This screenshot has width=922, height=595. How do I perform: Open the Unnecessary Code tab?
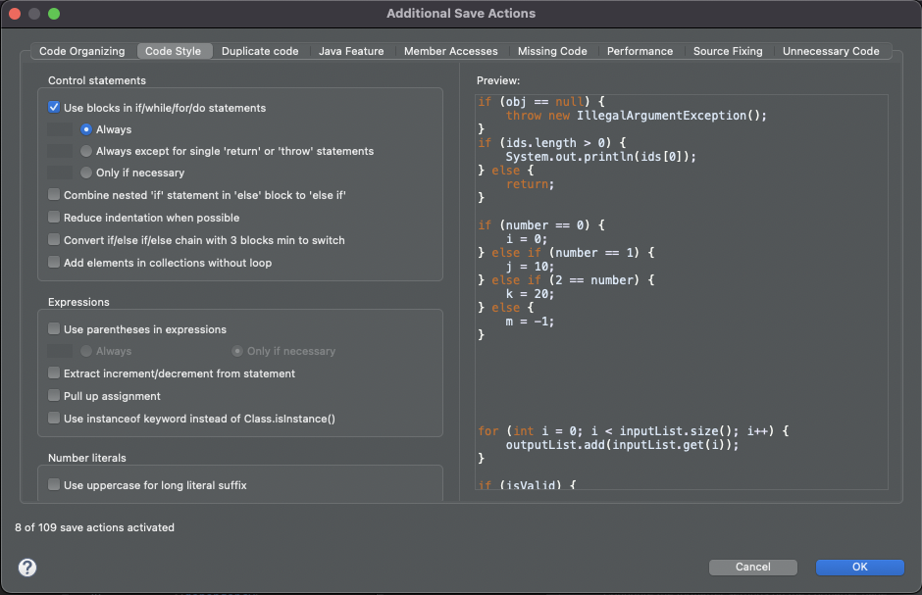coord(831,51)
